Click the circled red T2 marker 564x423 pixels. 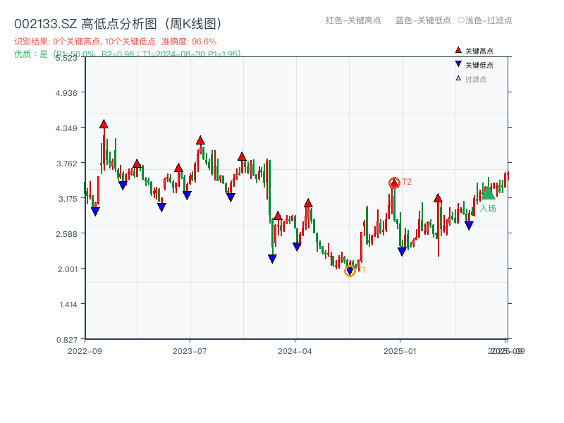(x=395, y=181)
